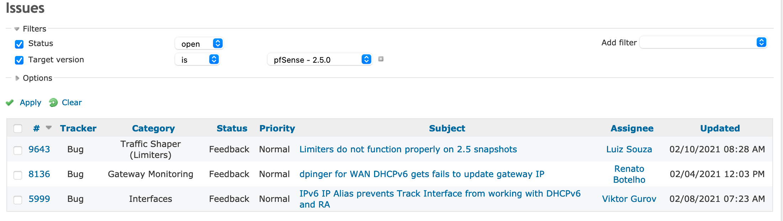Select the checkbox for issue 8136
Screen dimensions: 783x221
pyautogui.click(x=18, y=175)
